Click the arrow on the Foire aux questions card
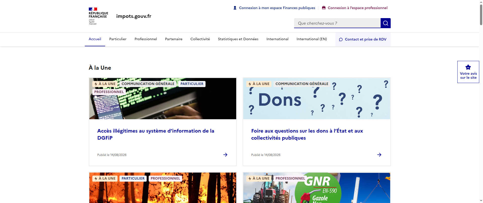This screenshot has height=203, width=483. [x=379, y=155]
